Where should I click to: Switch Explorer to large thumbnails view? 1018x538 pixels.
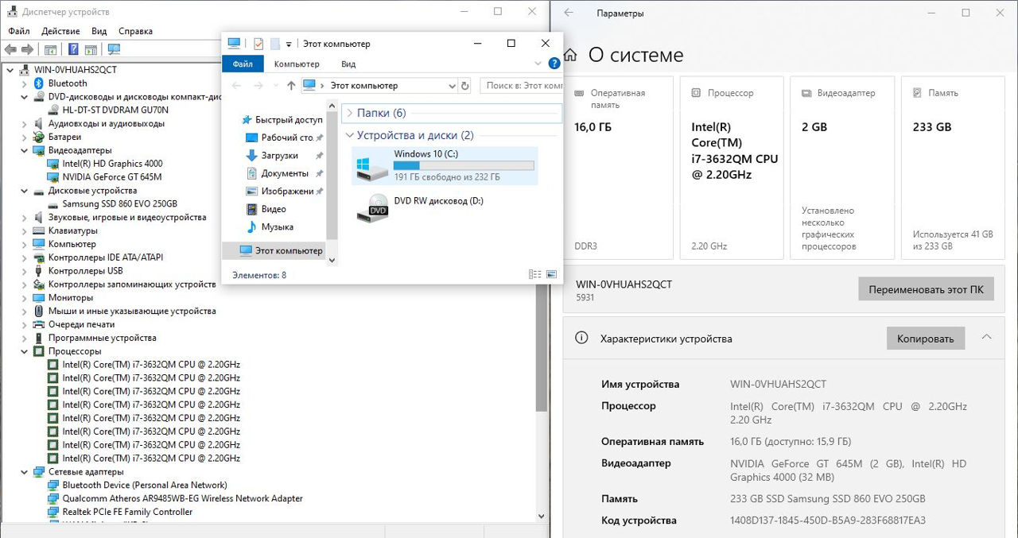tap(551, 275)
